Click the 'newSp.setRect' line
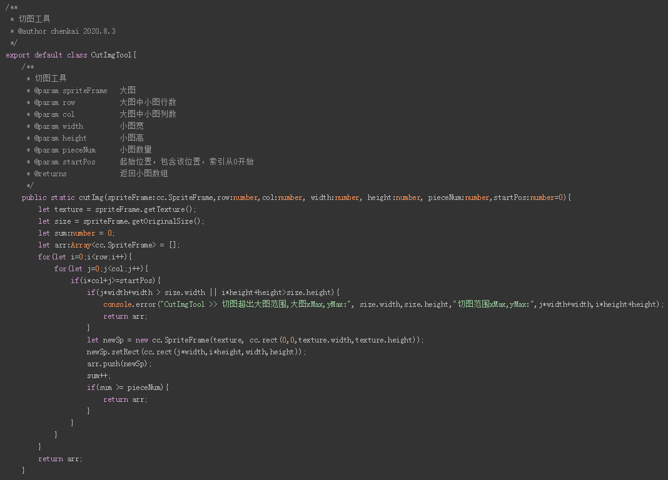 pyautogui.click(x=196, y=352)
